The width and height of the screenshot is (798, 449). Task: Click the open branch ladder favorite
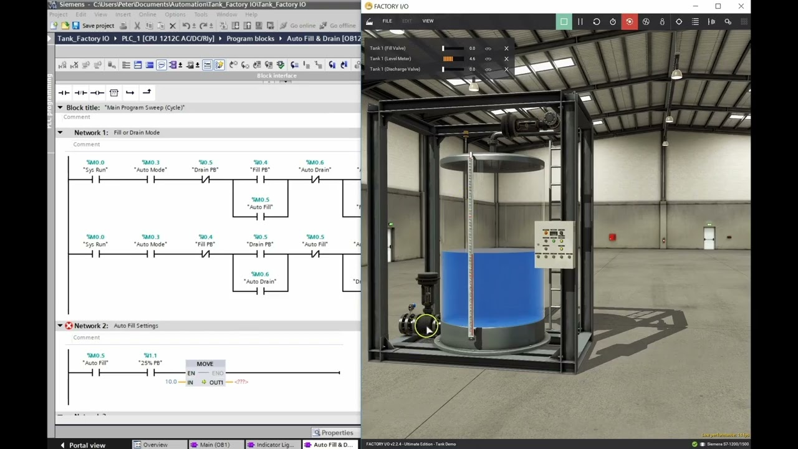(x=130, y=92)
